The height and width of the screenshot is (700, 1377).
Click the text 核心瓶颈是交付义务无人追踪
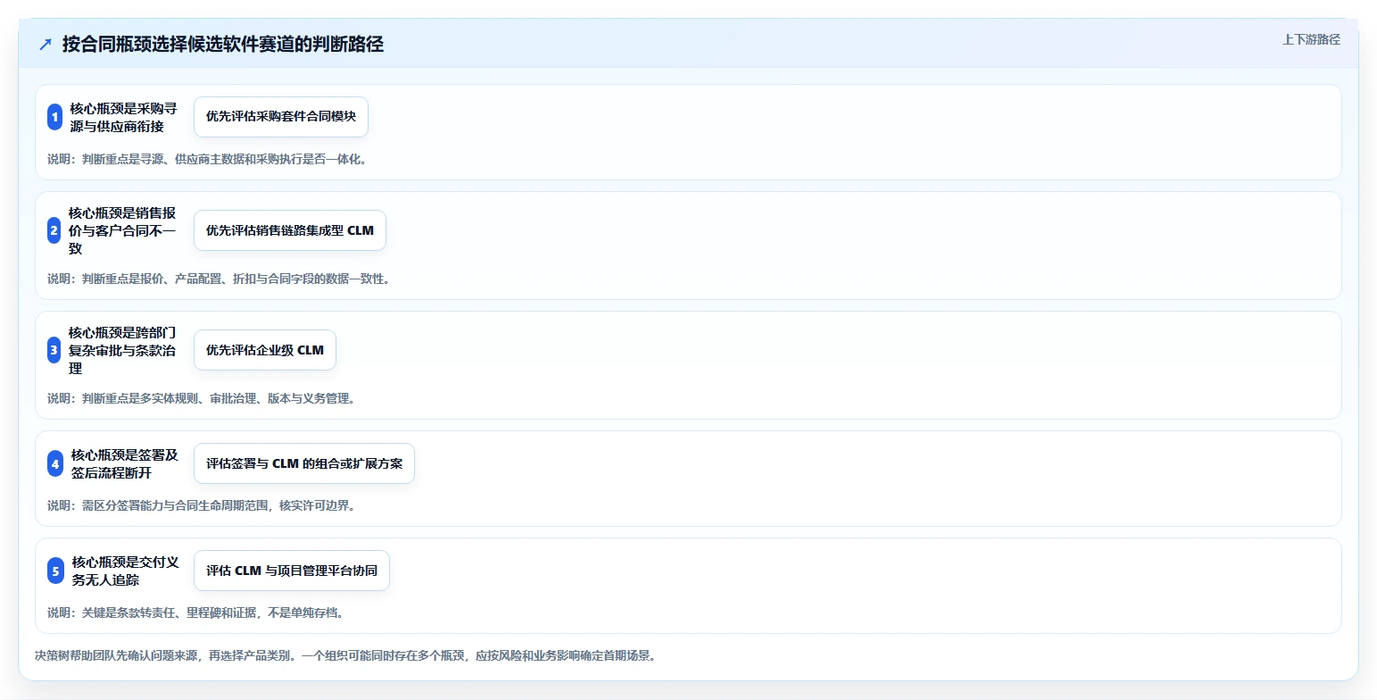[x=126, y=571]
